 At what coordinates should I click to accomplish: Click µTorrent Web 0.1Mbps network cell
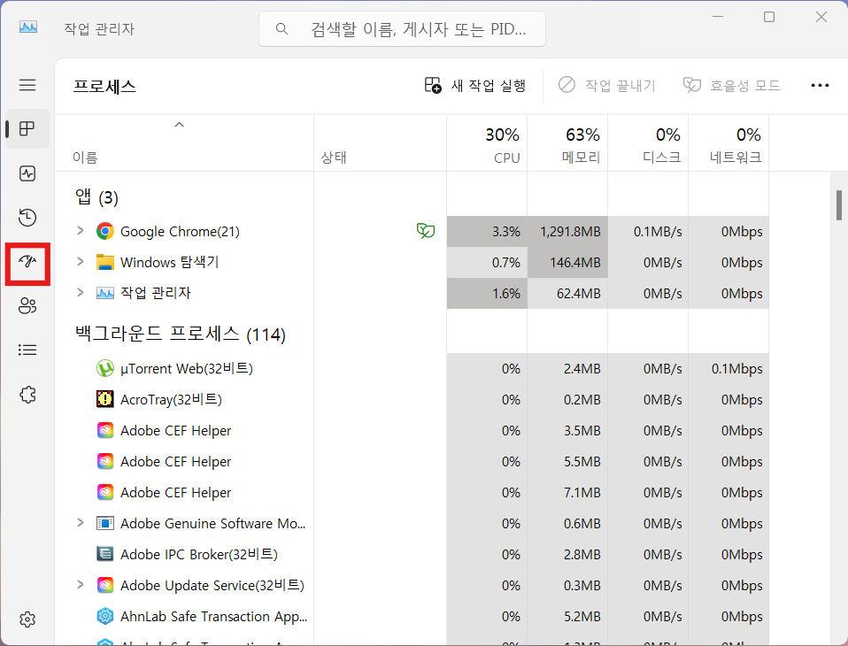pos(729,369)
